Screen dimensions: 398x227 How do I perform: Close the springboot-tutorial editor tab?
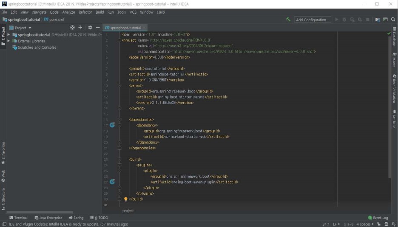tap(144, 28)
